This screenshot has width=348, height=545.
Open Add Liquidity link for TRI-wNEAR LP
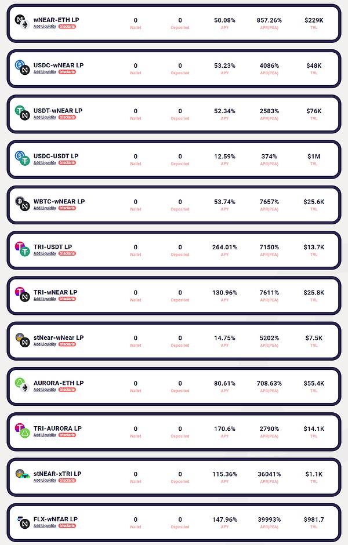45,299
